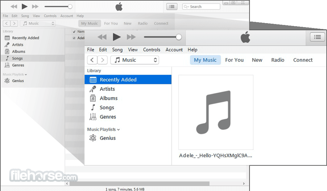Open Genres in the enlarged window sidebar

(x=128, y=117)
